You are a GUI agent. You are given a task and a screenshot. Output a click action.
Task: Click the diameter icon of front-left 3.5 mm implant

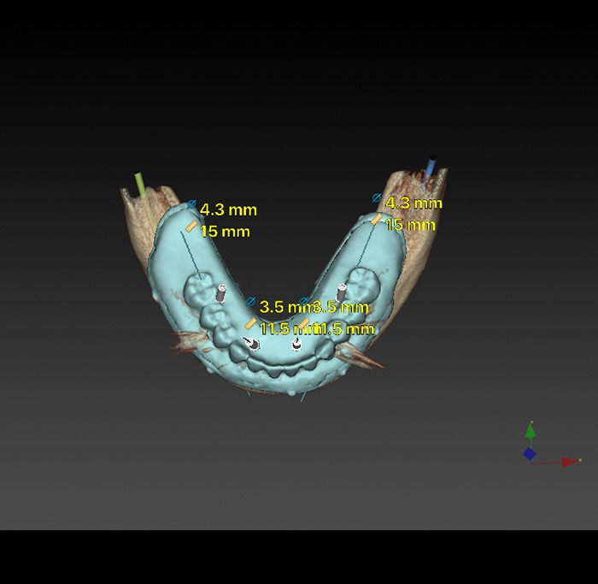tap(250, 303)
